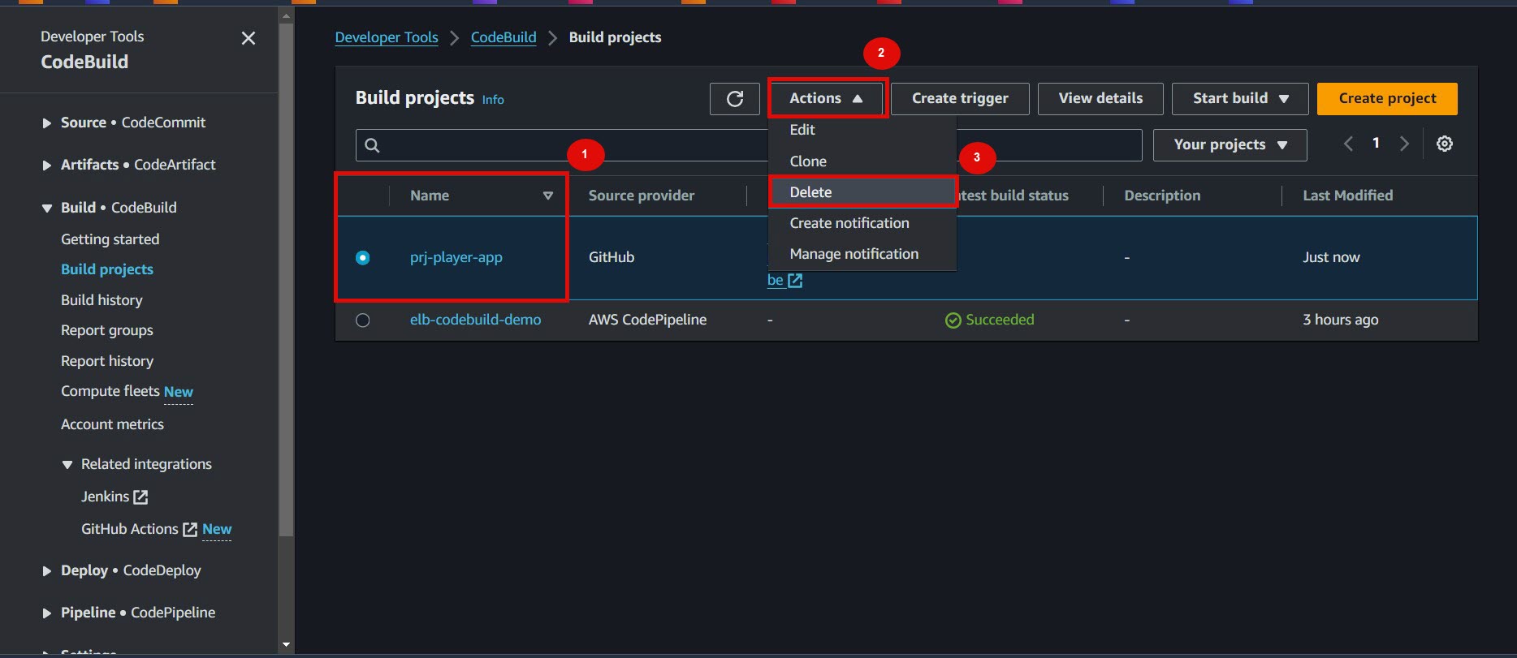Screen dimensions: 1517x658
Task: Choose Delete from Actions menu
Action: (x=862, y=192)
